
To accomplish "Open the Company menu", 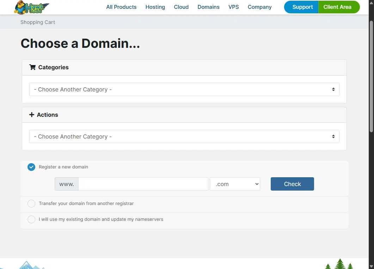I will pos(259,7).
